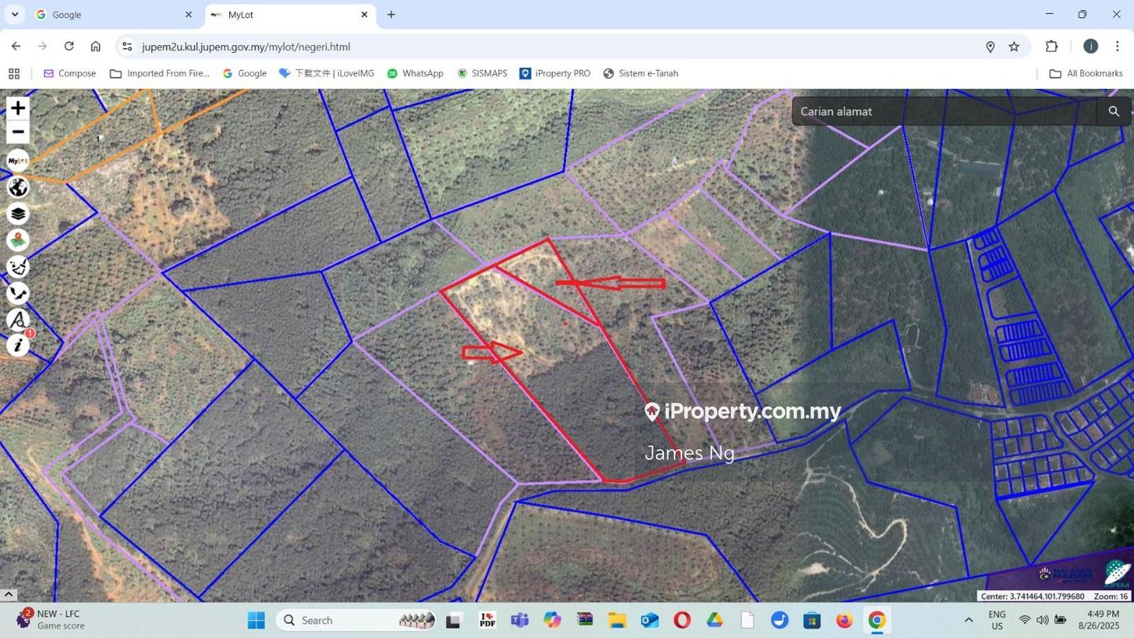Open the tab search dropdown arrow
Screen dimensions: 1134x638
point(14,15)
